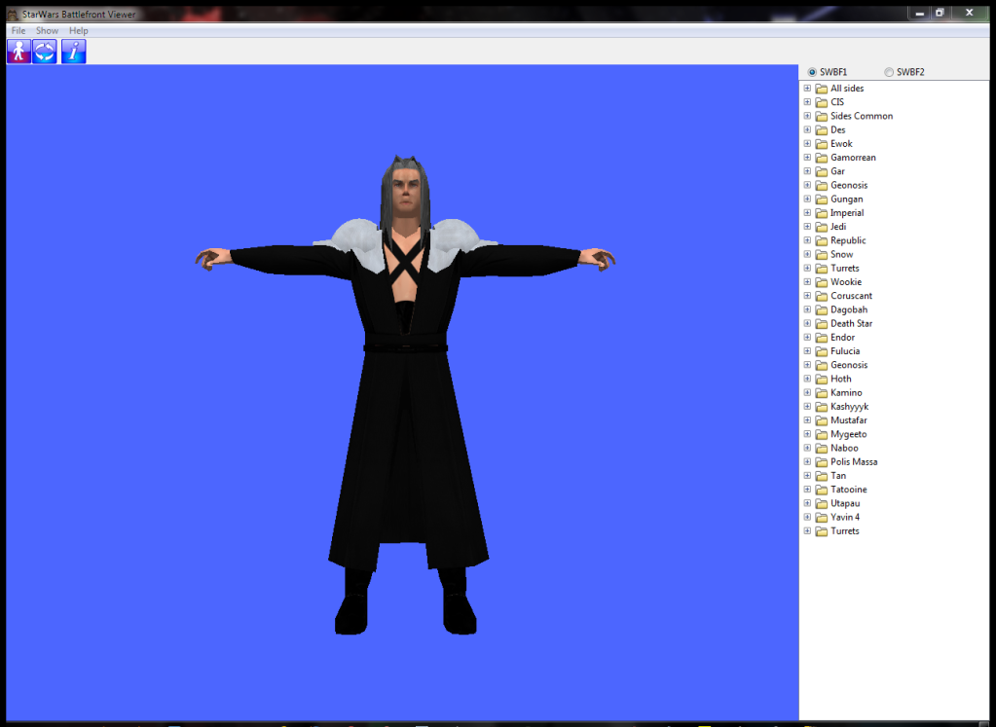Switch to the SWBF2 radio button
Screen dimensions: 996x727
(889, 72)
